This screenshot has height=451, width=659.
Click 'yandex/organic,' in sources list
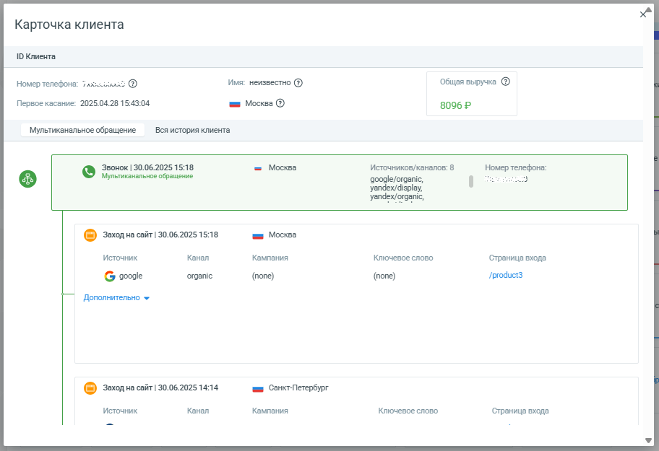pyautogui.click(x=397, y=196)
